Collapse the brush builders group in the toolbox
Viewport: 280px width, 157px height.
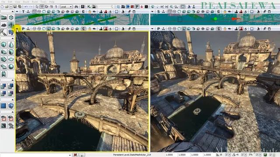click(x=7, y=38)
